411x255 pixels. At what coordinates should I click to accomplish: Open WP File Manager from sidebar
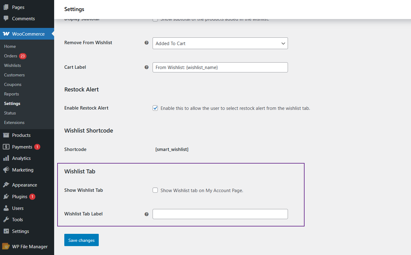coord(30,247)
